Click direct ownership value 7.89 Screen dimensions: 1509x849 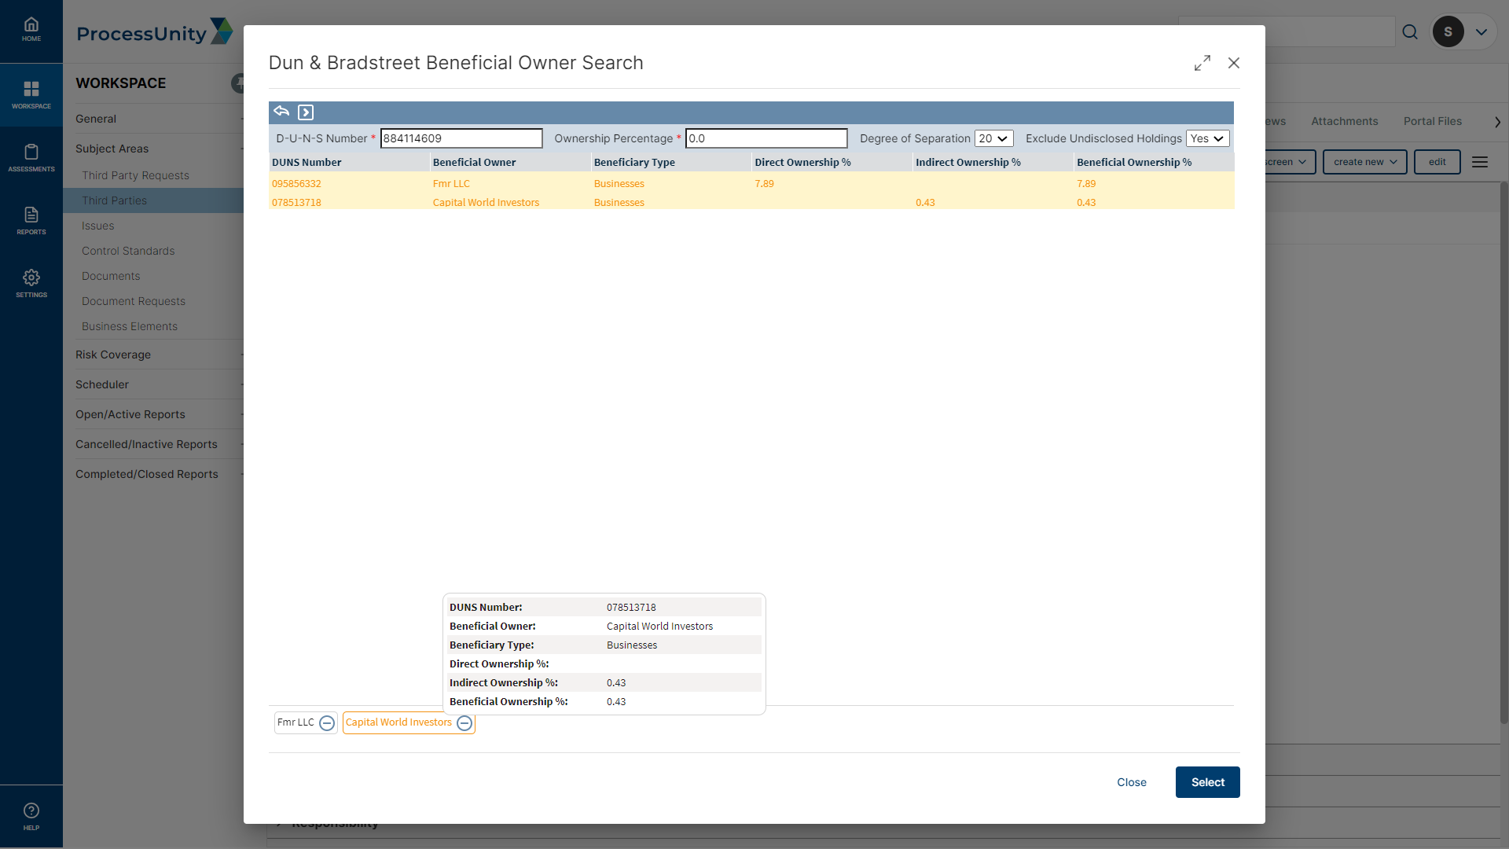click(764, 183)
